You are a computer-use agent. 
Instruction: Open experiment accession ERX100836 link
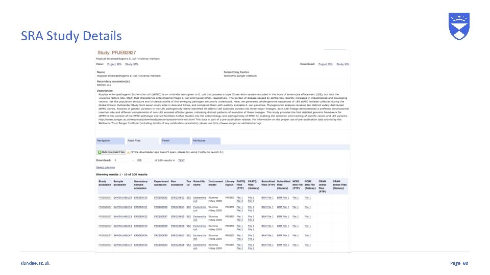161,207
